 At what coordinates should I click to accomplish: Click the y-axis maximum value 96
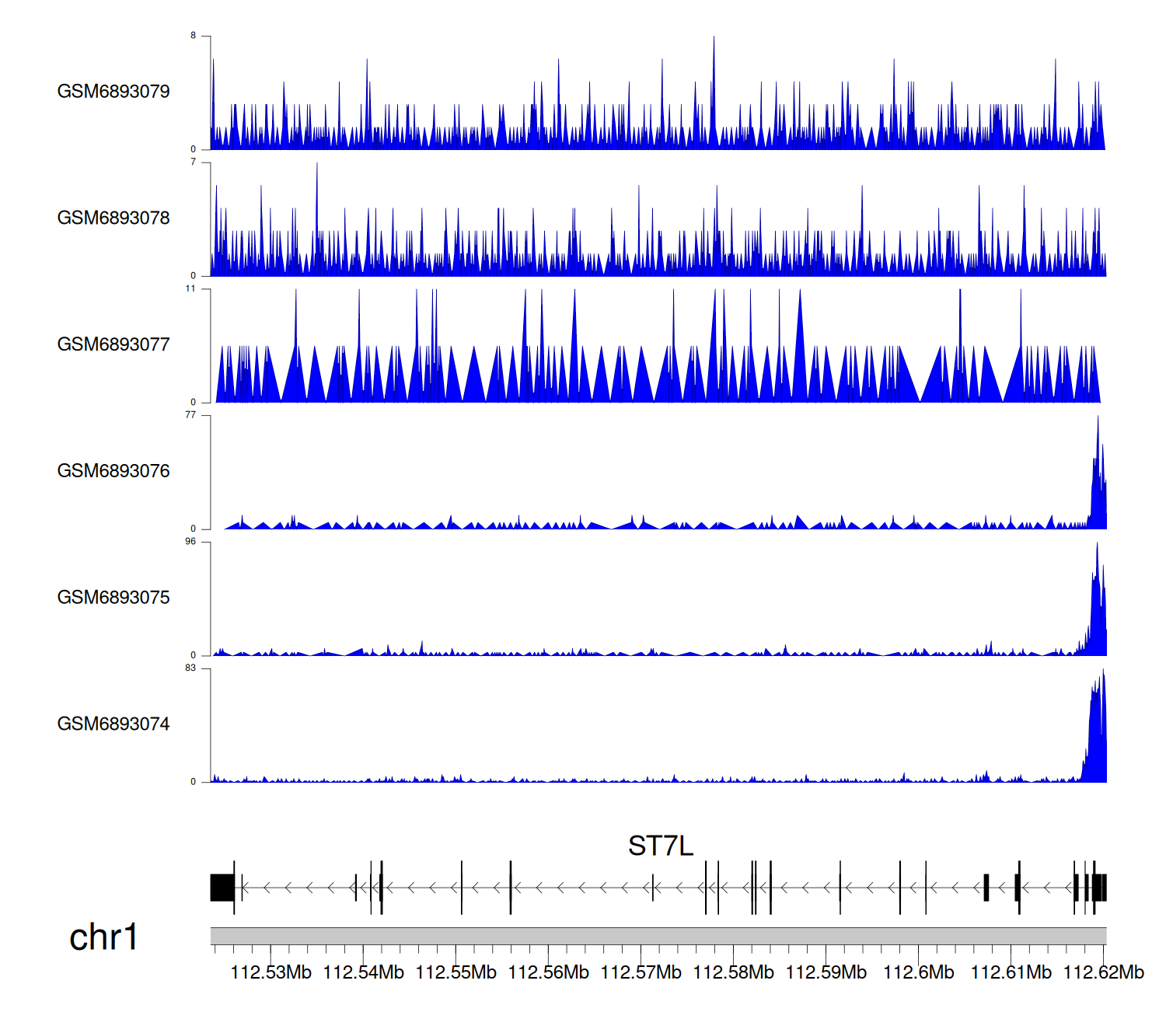coord(190,542)
